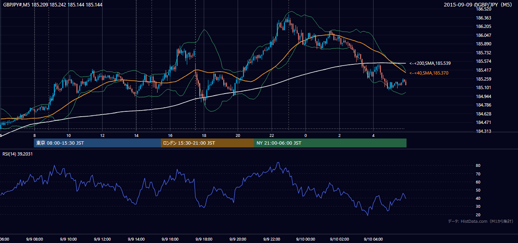This screenshot has width=518, height=243.
Task: Click the 9/10 04:00 bottom time label
Action: click(x=373, y=239)
